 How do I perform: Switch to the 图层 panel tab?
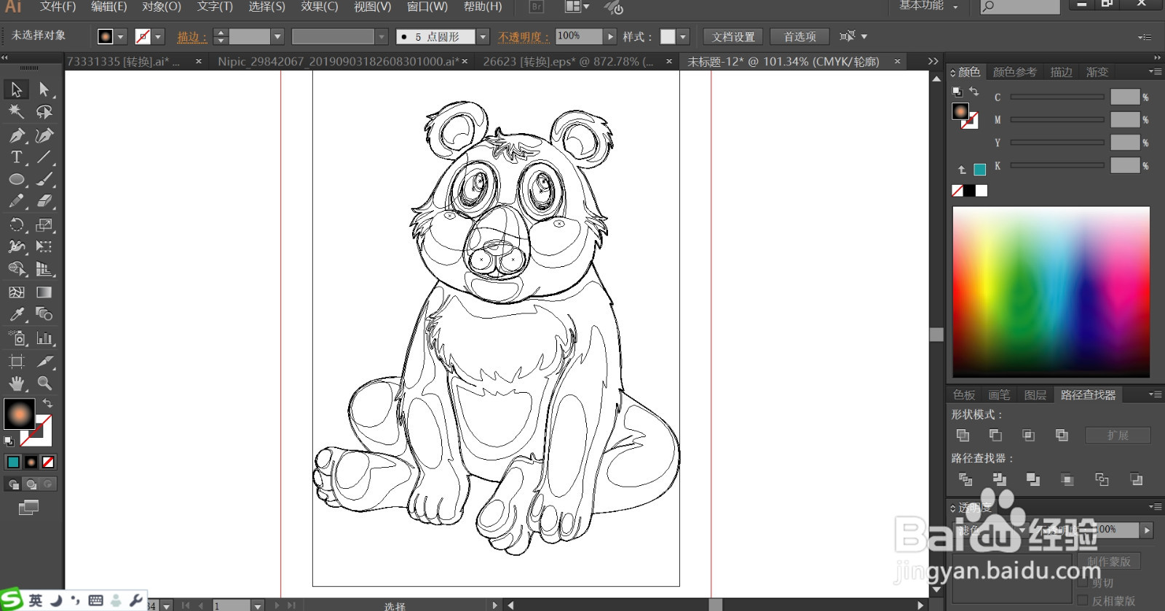point(1035,395)
